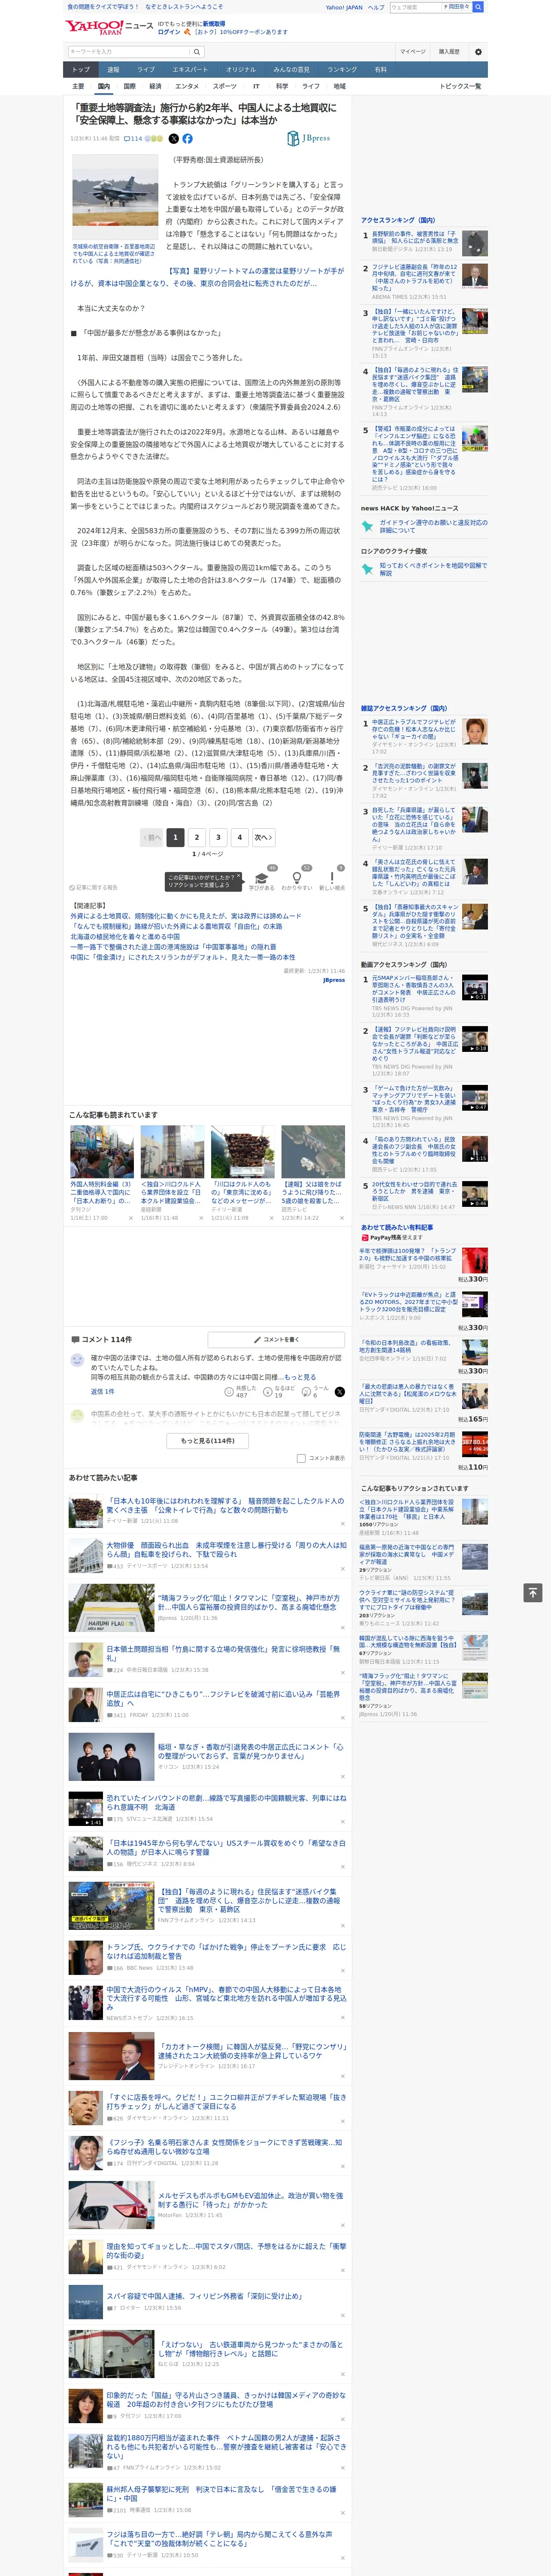
Task: Toggle the コメント非表示 checkbox
Action: point(301,1458)
